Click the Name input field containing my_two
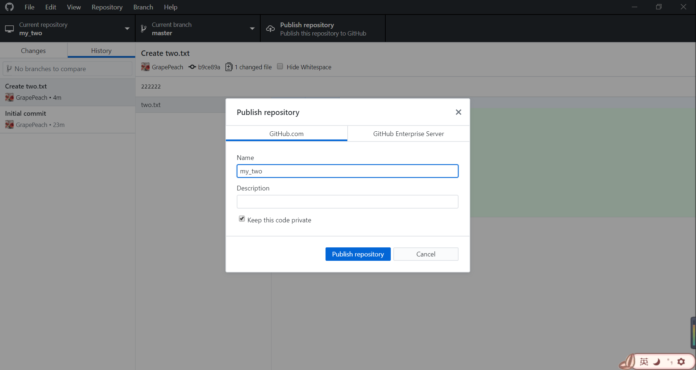The width and height of the screenshot is (696, 370). [x=347, y=171]
